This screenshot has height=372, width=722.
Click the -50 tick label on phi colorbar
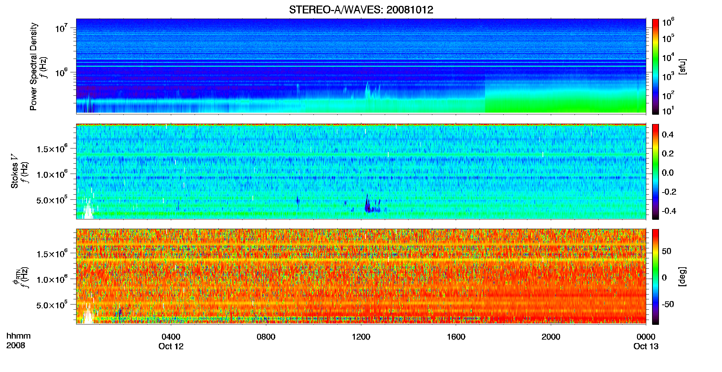668,304
